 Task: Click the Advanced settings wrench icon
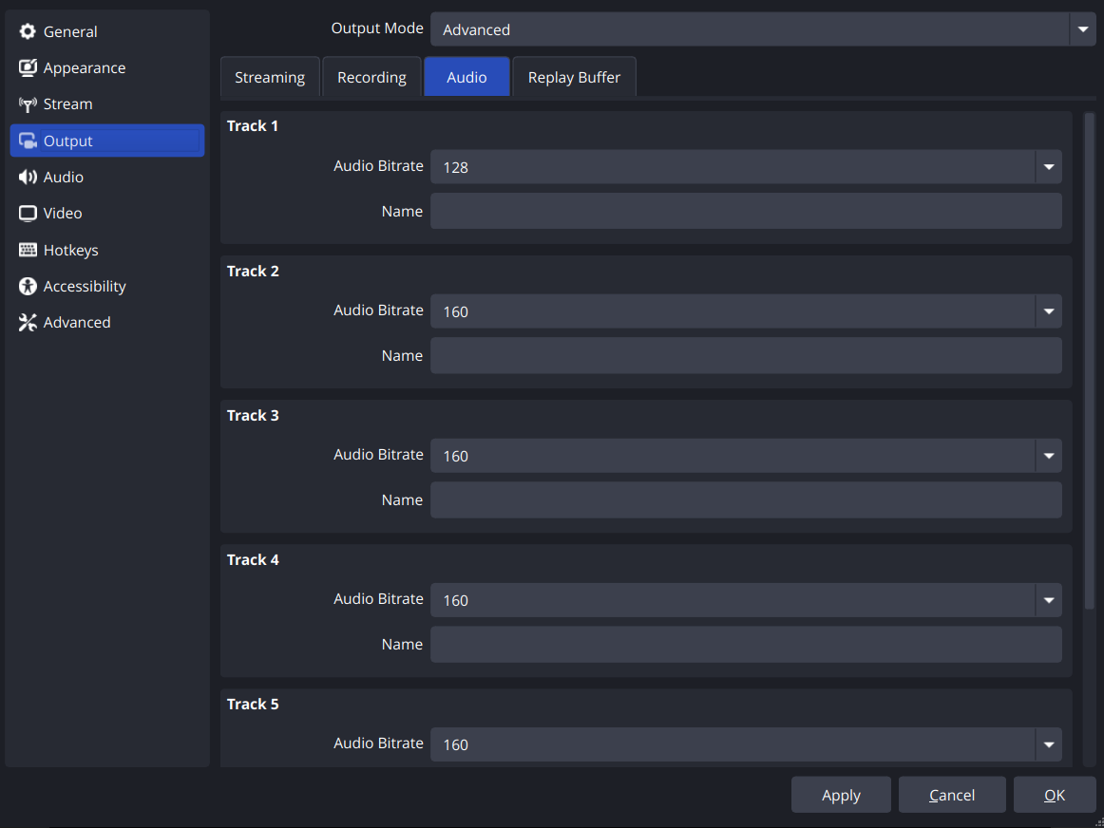(28, 322)
